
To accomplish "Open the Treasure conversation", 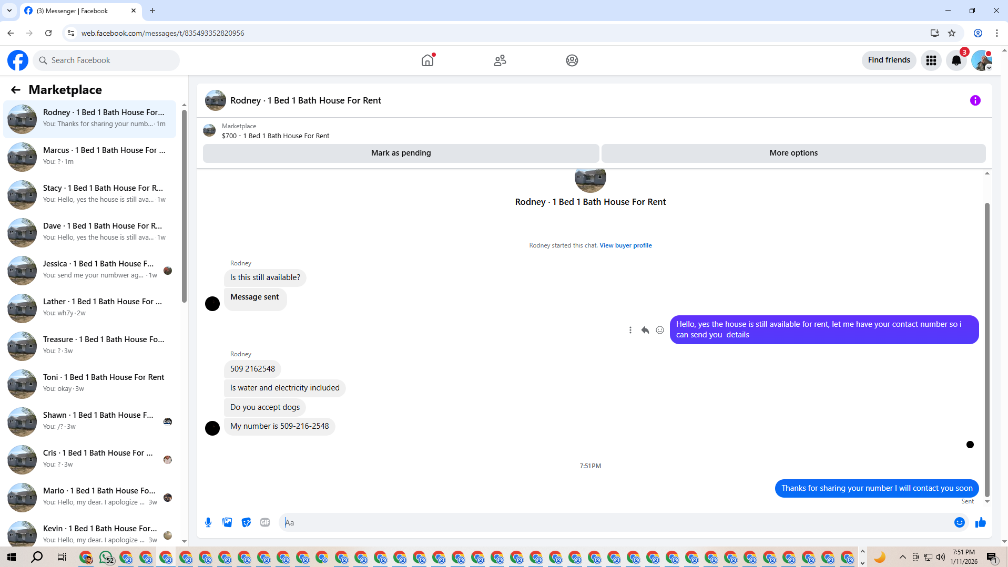I will tap(90, 346).
